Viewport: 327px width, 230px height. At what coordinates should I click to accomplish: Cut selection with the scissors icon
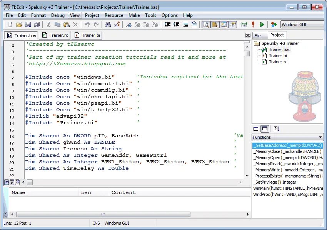pyautogui.click(x=48, y=25)
